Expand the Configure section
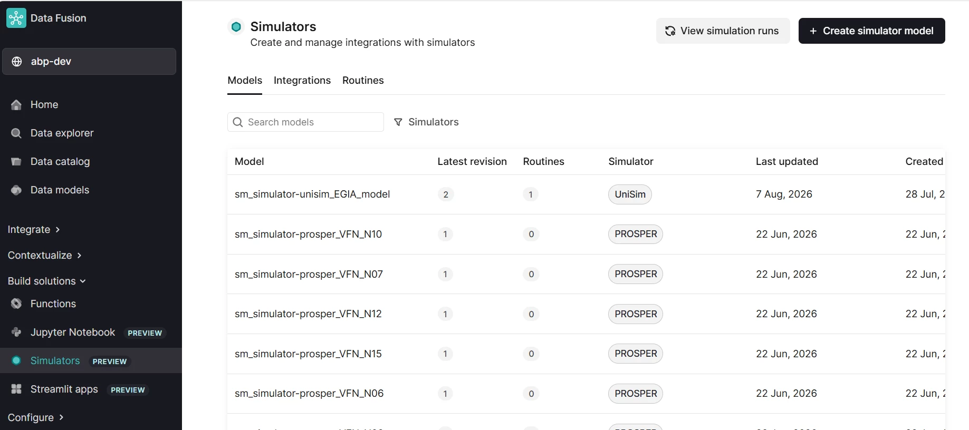 tap(36, 417)
